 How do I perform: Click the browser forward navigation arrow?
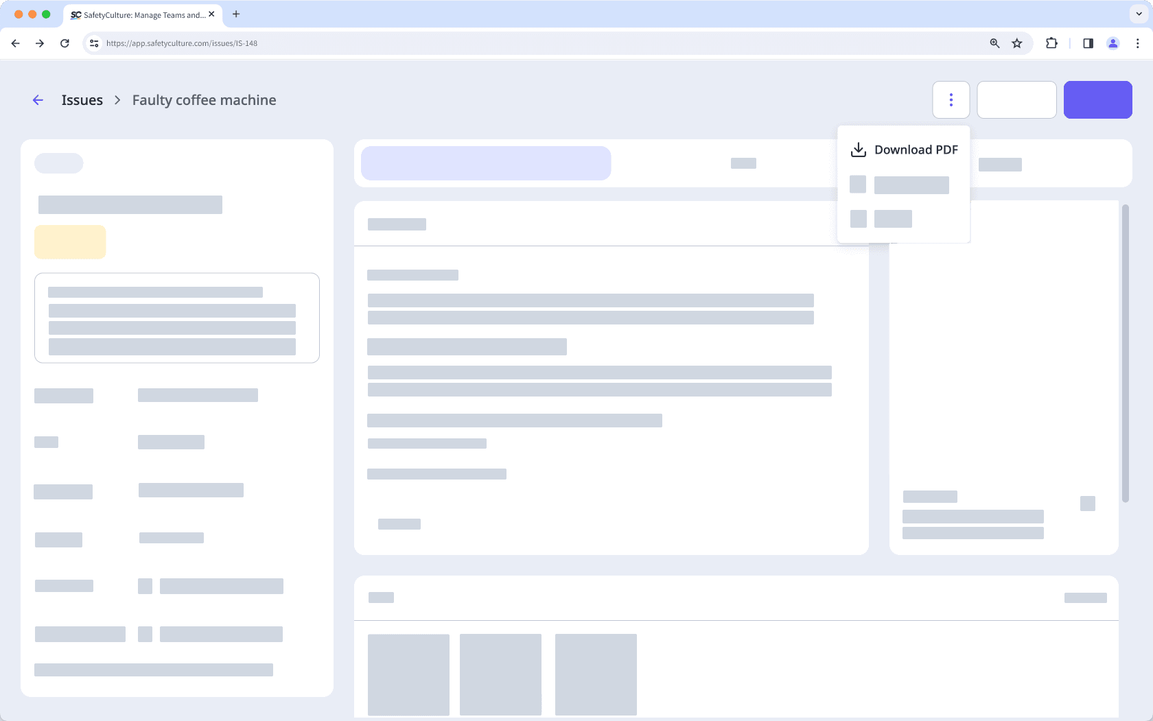[x=40, y=43]
